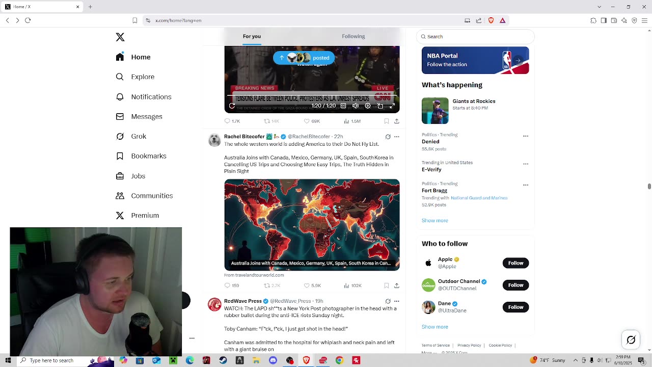Click the video progress bar

tap(312, 95)
